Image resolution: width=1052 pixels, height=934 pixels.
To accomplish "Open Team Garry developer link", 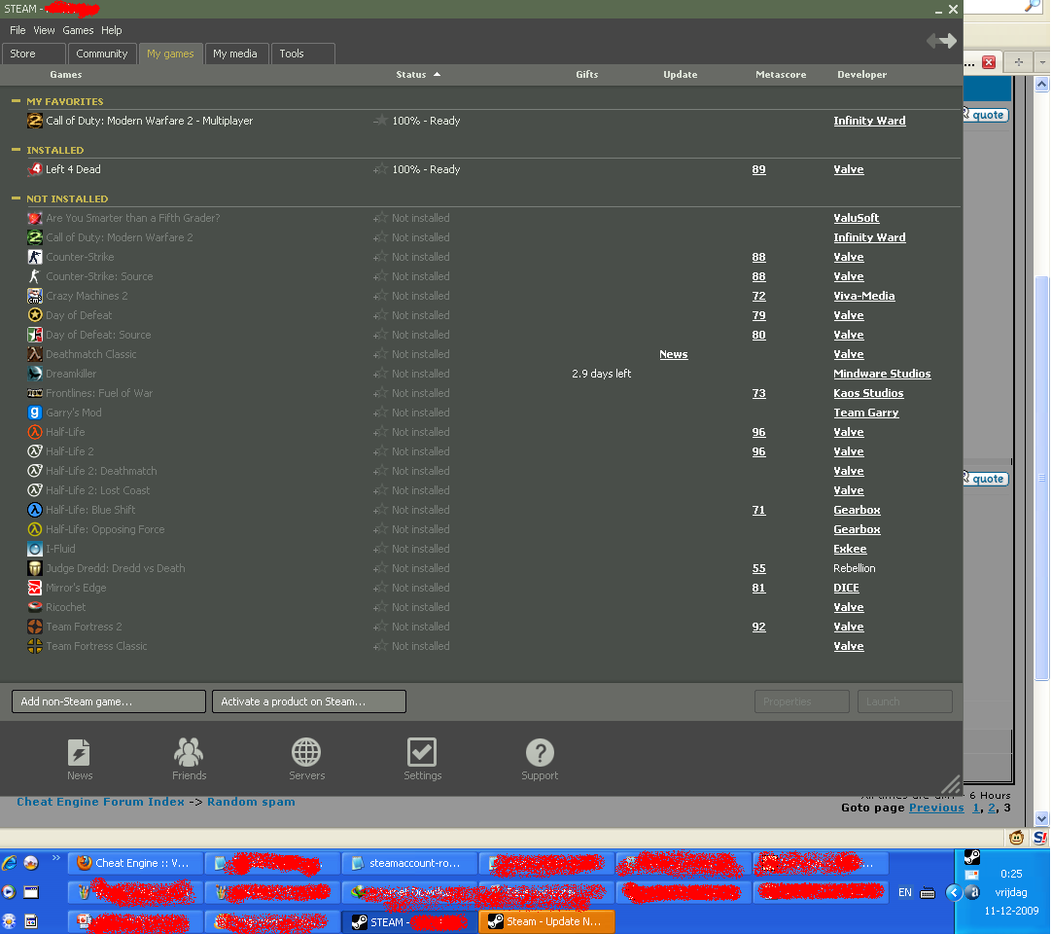I will point(865,413).
